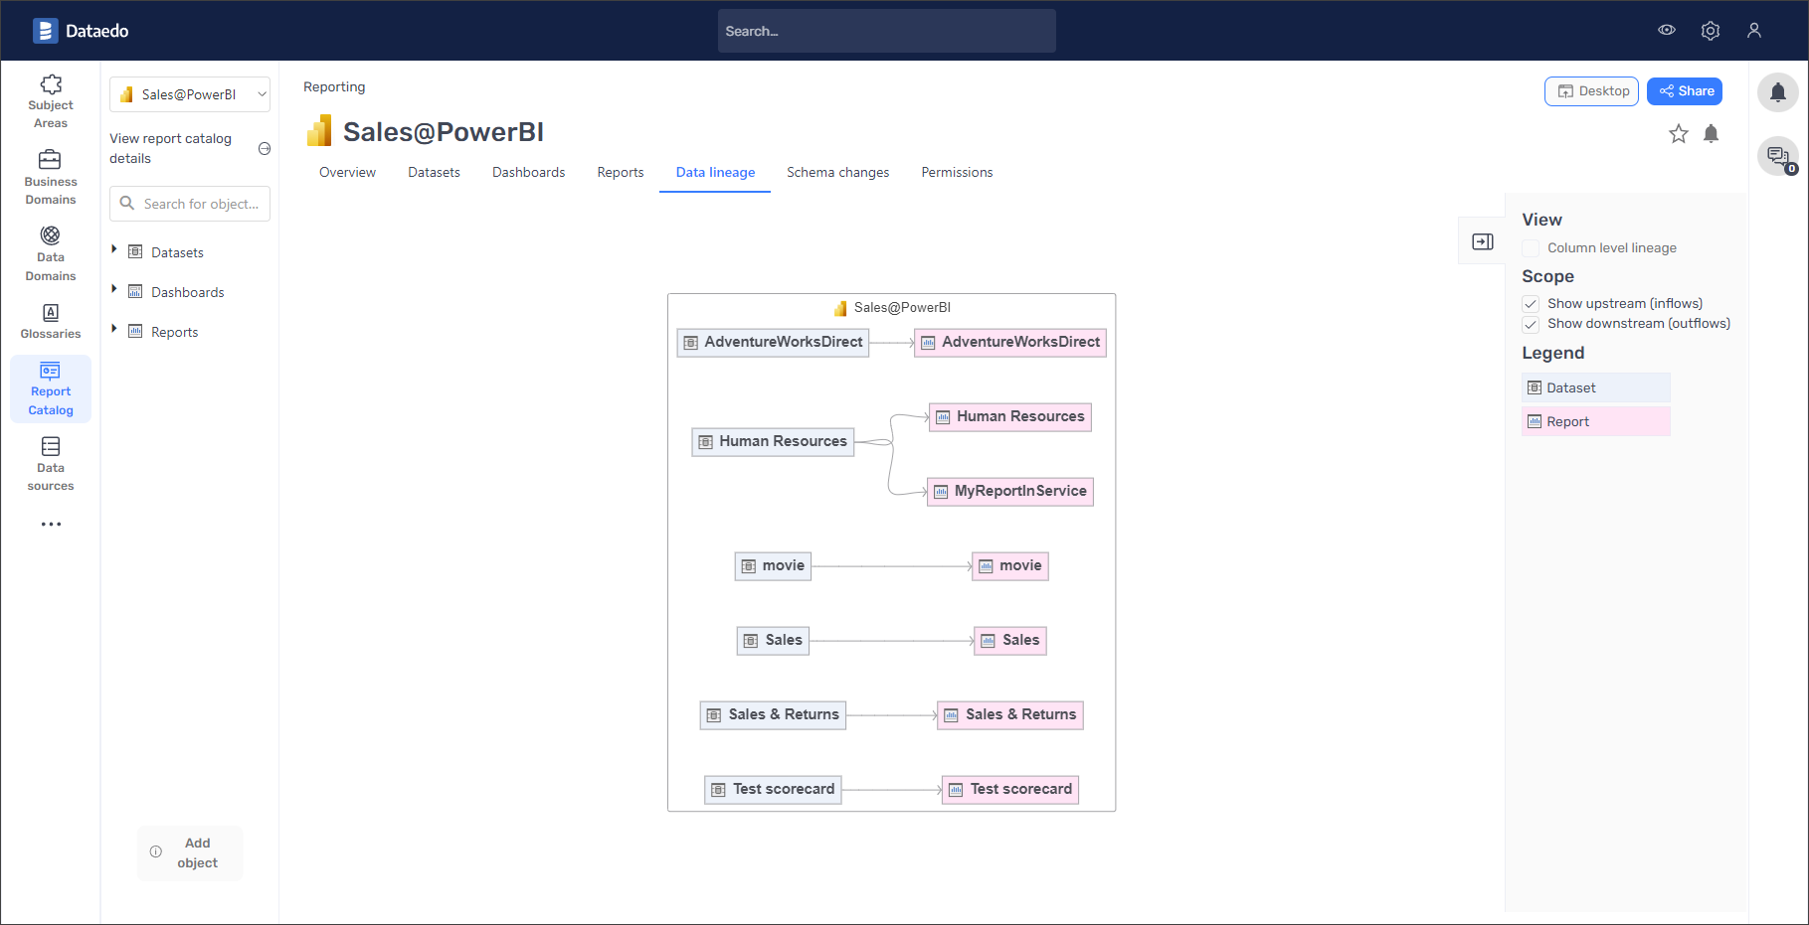Open user profile icon
The width and height of the screenshot is (1809, 925).
(x=1754, y=31)
